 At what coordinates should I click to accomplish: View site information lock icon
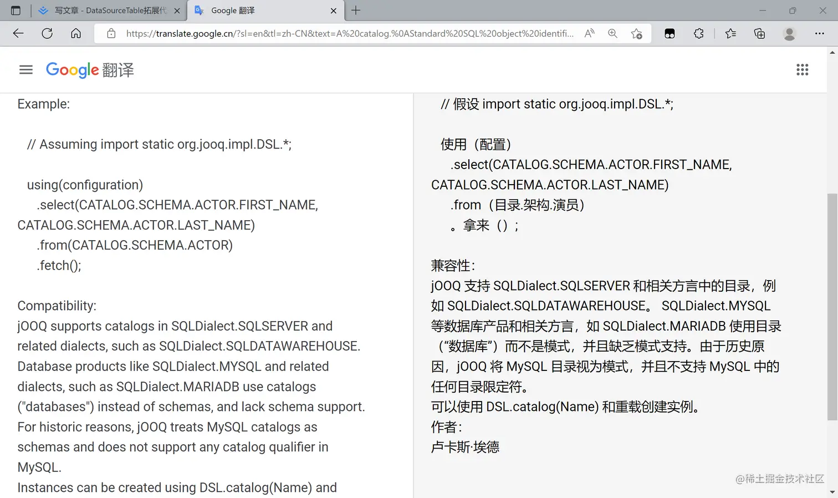point(111,33)
